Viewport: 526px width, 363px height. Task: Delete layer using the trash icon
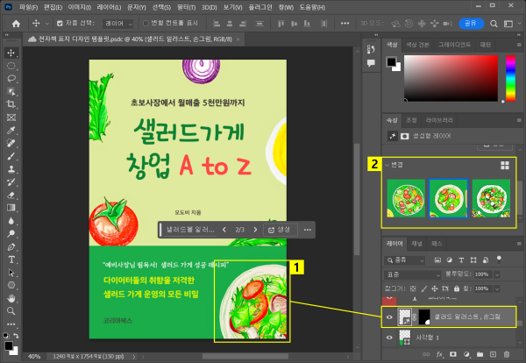pos(505,353)
